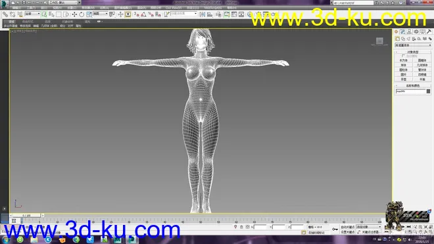This screenshot has width=434, height=244.
Task: Click the Select and Link chain icon
Action: [x=5, y=14]
